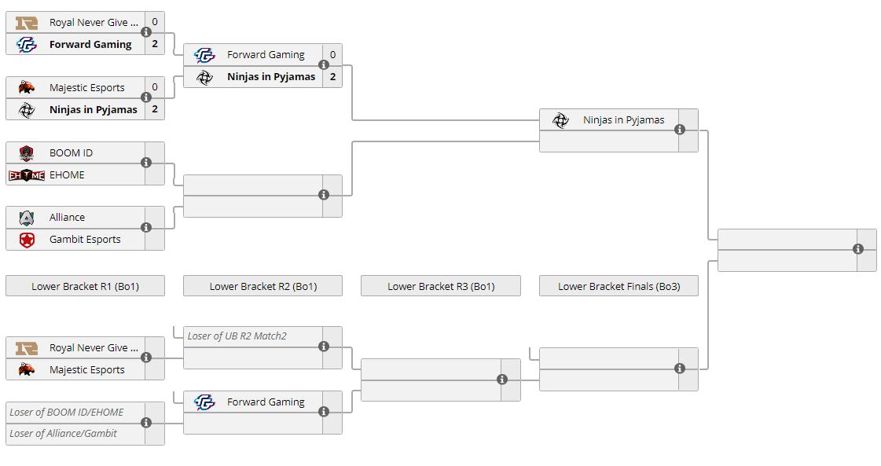Open info for Majestic vs Ninjas in Pyjamas match
The image size is (881, 466).
coord(146,97)
